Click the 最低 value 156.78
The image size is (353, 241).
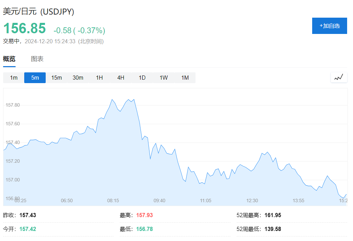tap(144, 229)
